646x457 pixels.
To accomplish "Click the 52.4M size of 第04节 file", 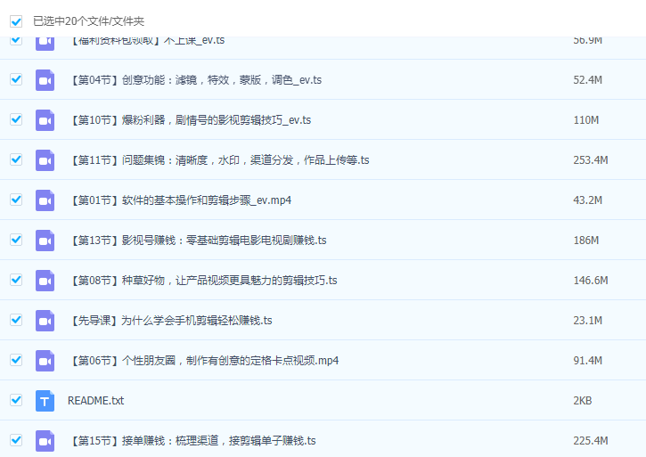I will [x=587, y=80].
